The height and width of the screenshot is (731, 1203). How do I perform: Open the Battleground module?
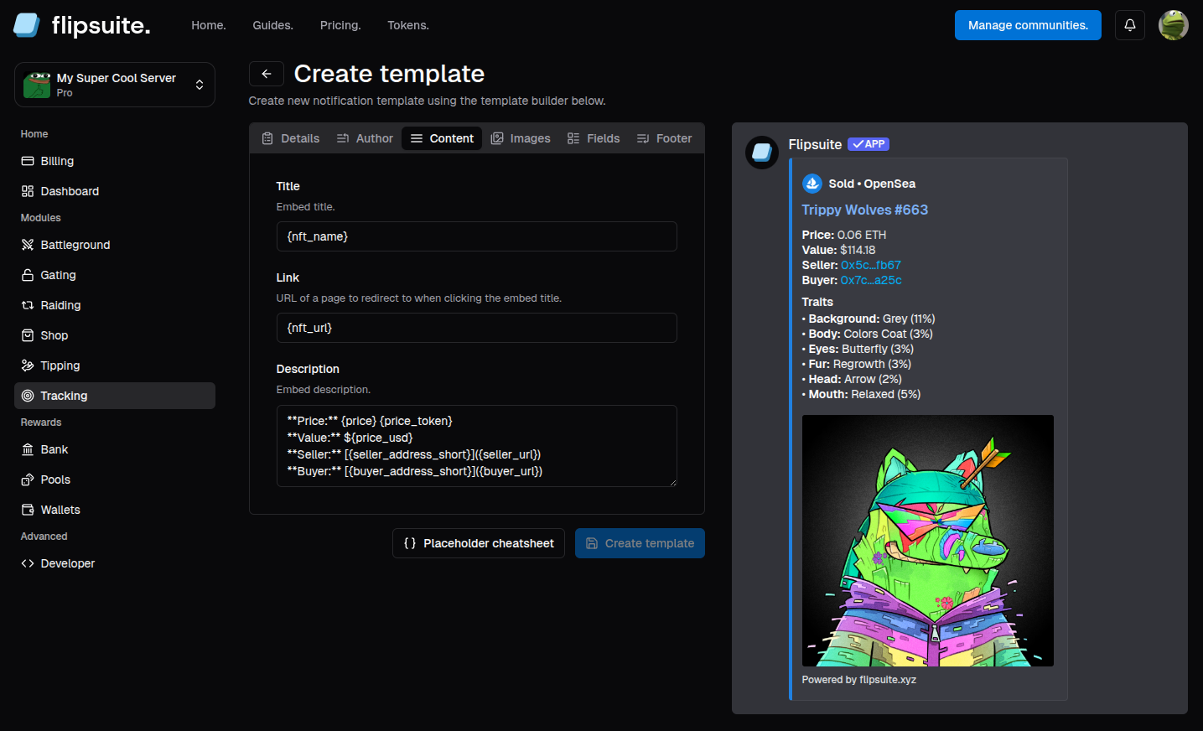(115, 245)
